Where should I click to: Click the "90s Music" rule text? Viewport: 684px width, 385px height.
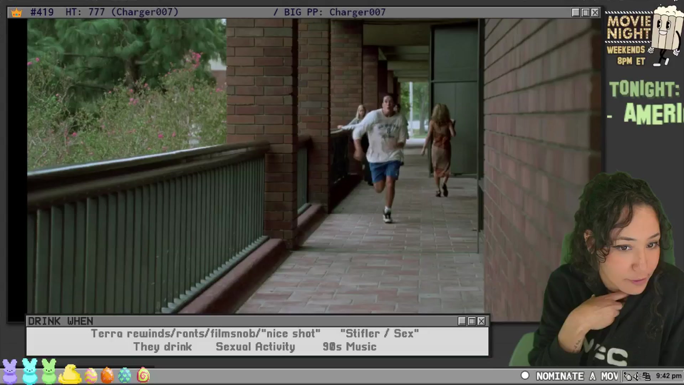point(349,347)
